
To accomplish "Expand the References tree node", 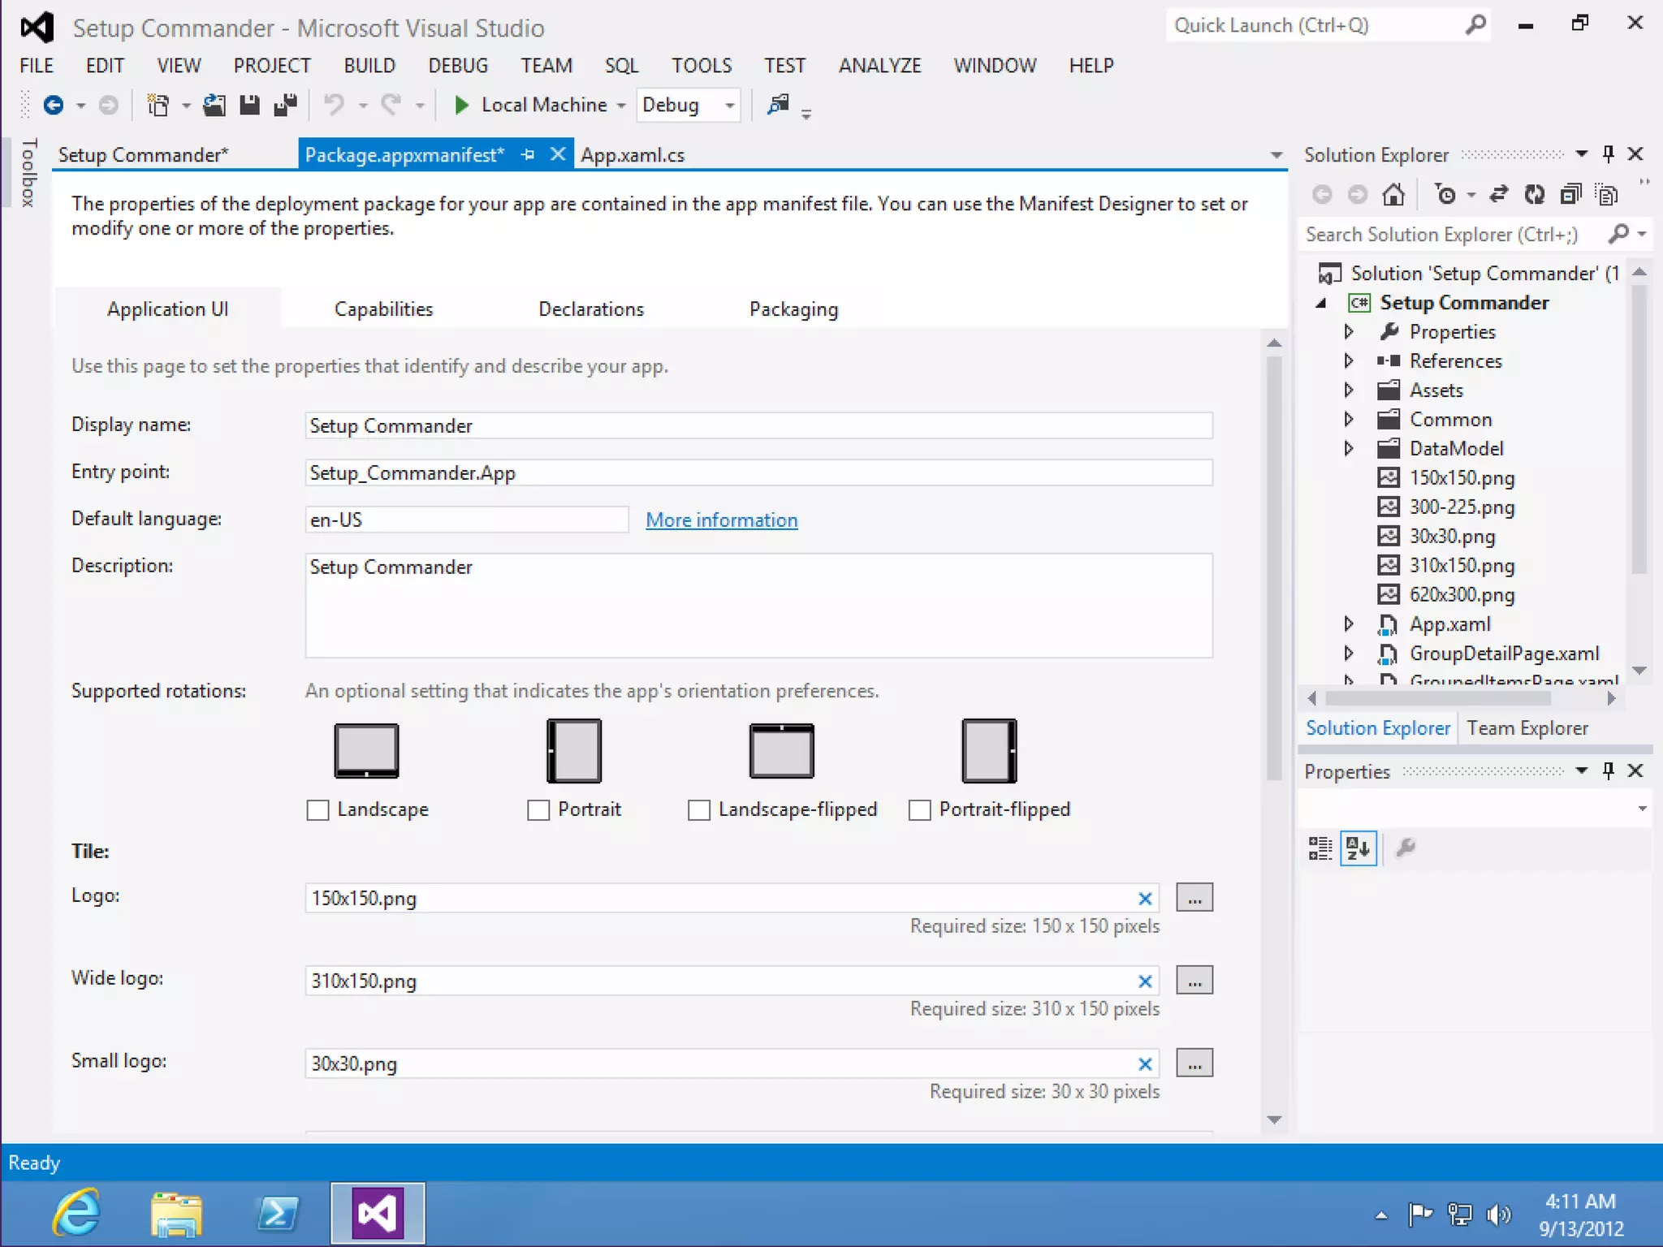I will click(1349, 361).
